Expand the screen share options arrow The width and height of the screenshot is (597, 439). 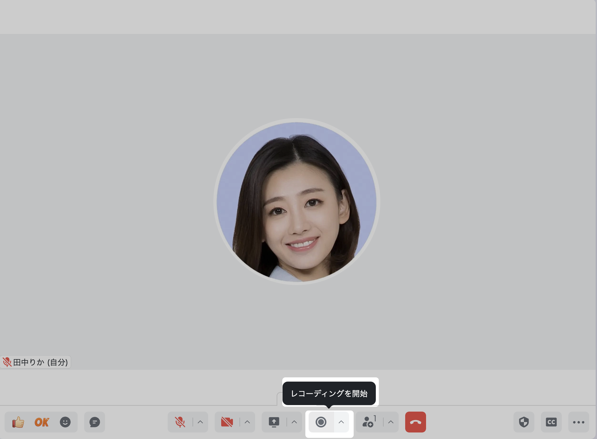click(x=294, y=422)
